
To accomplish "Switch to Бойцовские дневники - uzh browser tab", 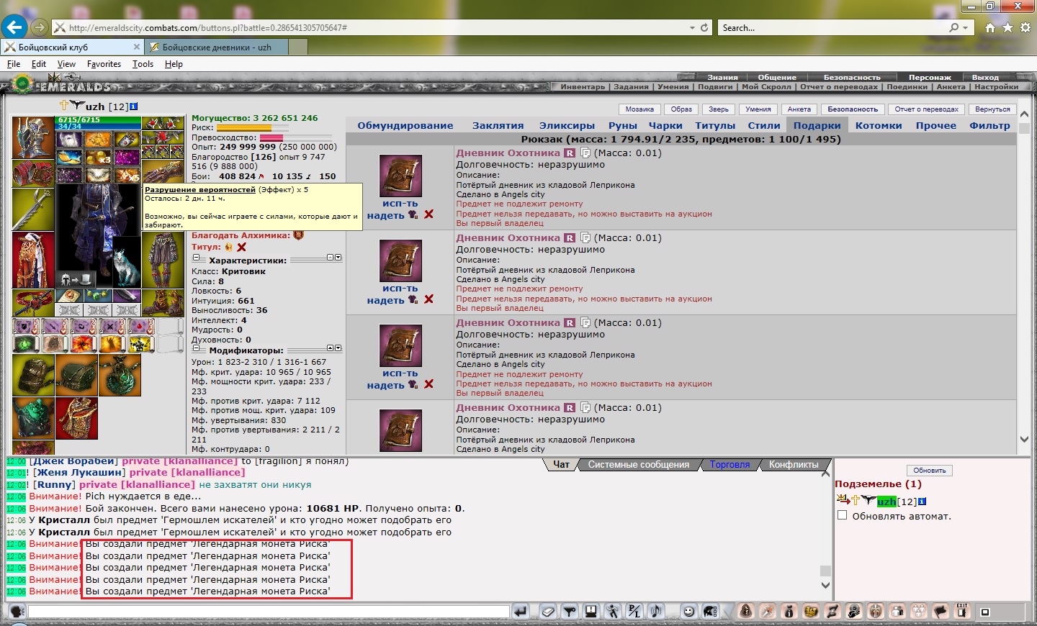I will (x=217, y=47).
